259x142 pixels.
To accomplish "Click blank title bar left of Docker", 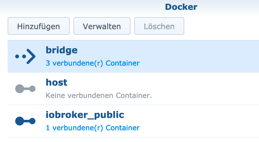I will 83,7.
